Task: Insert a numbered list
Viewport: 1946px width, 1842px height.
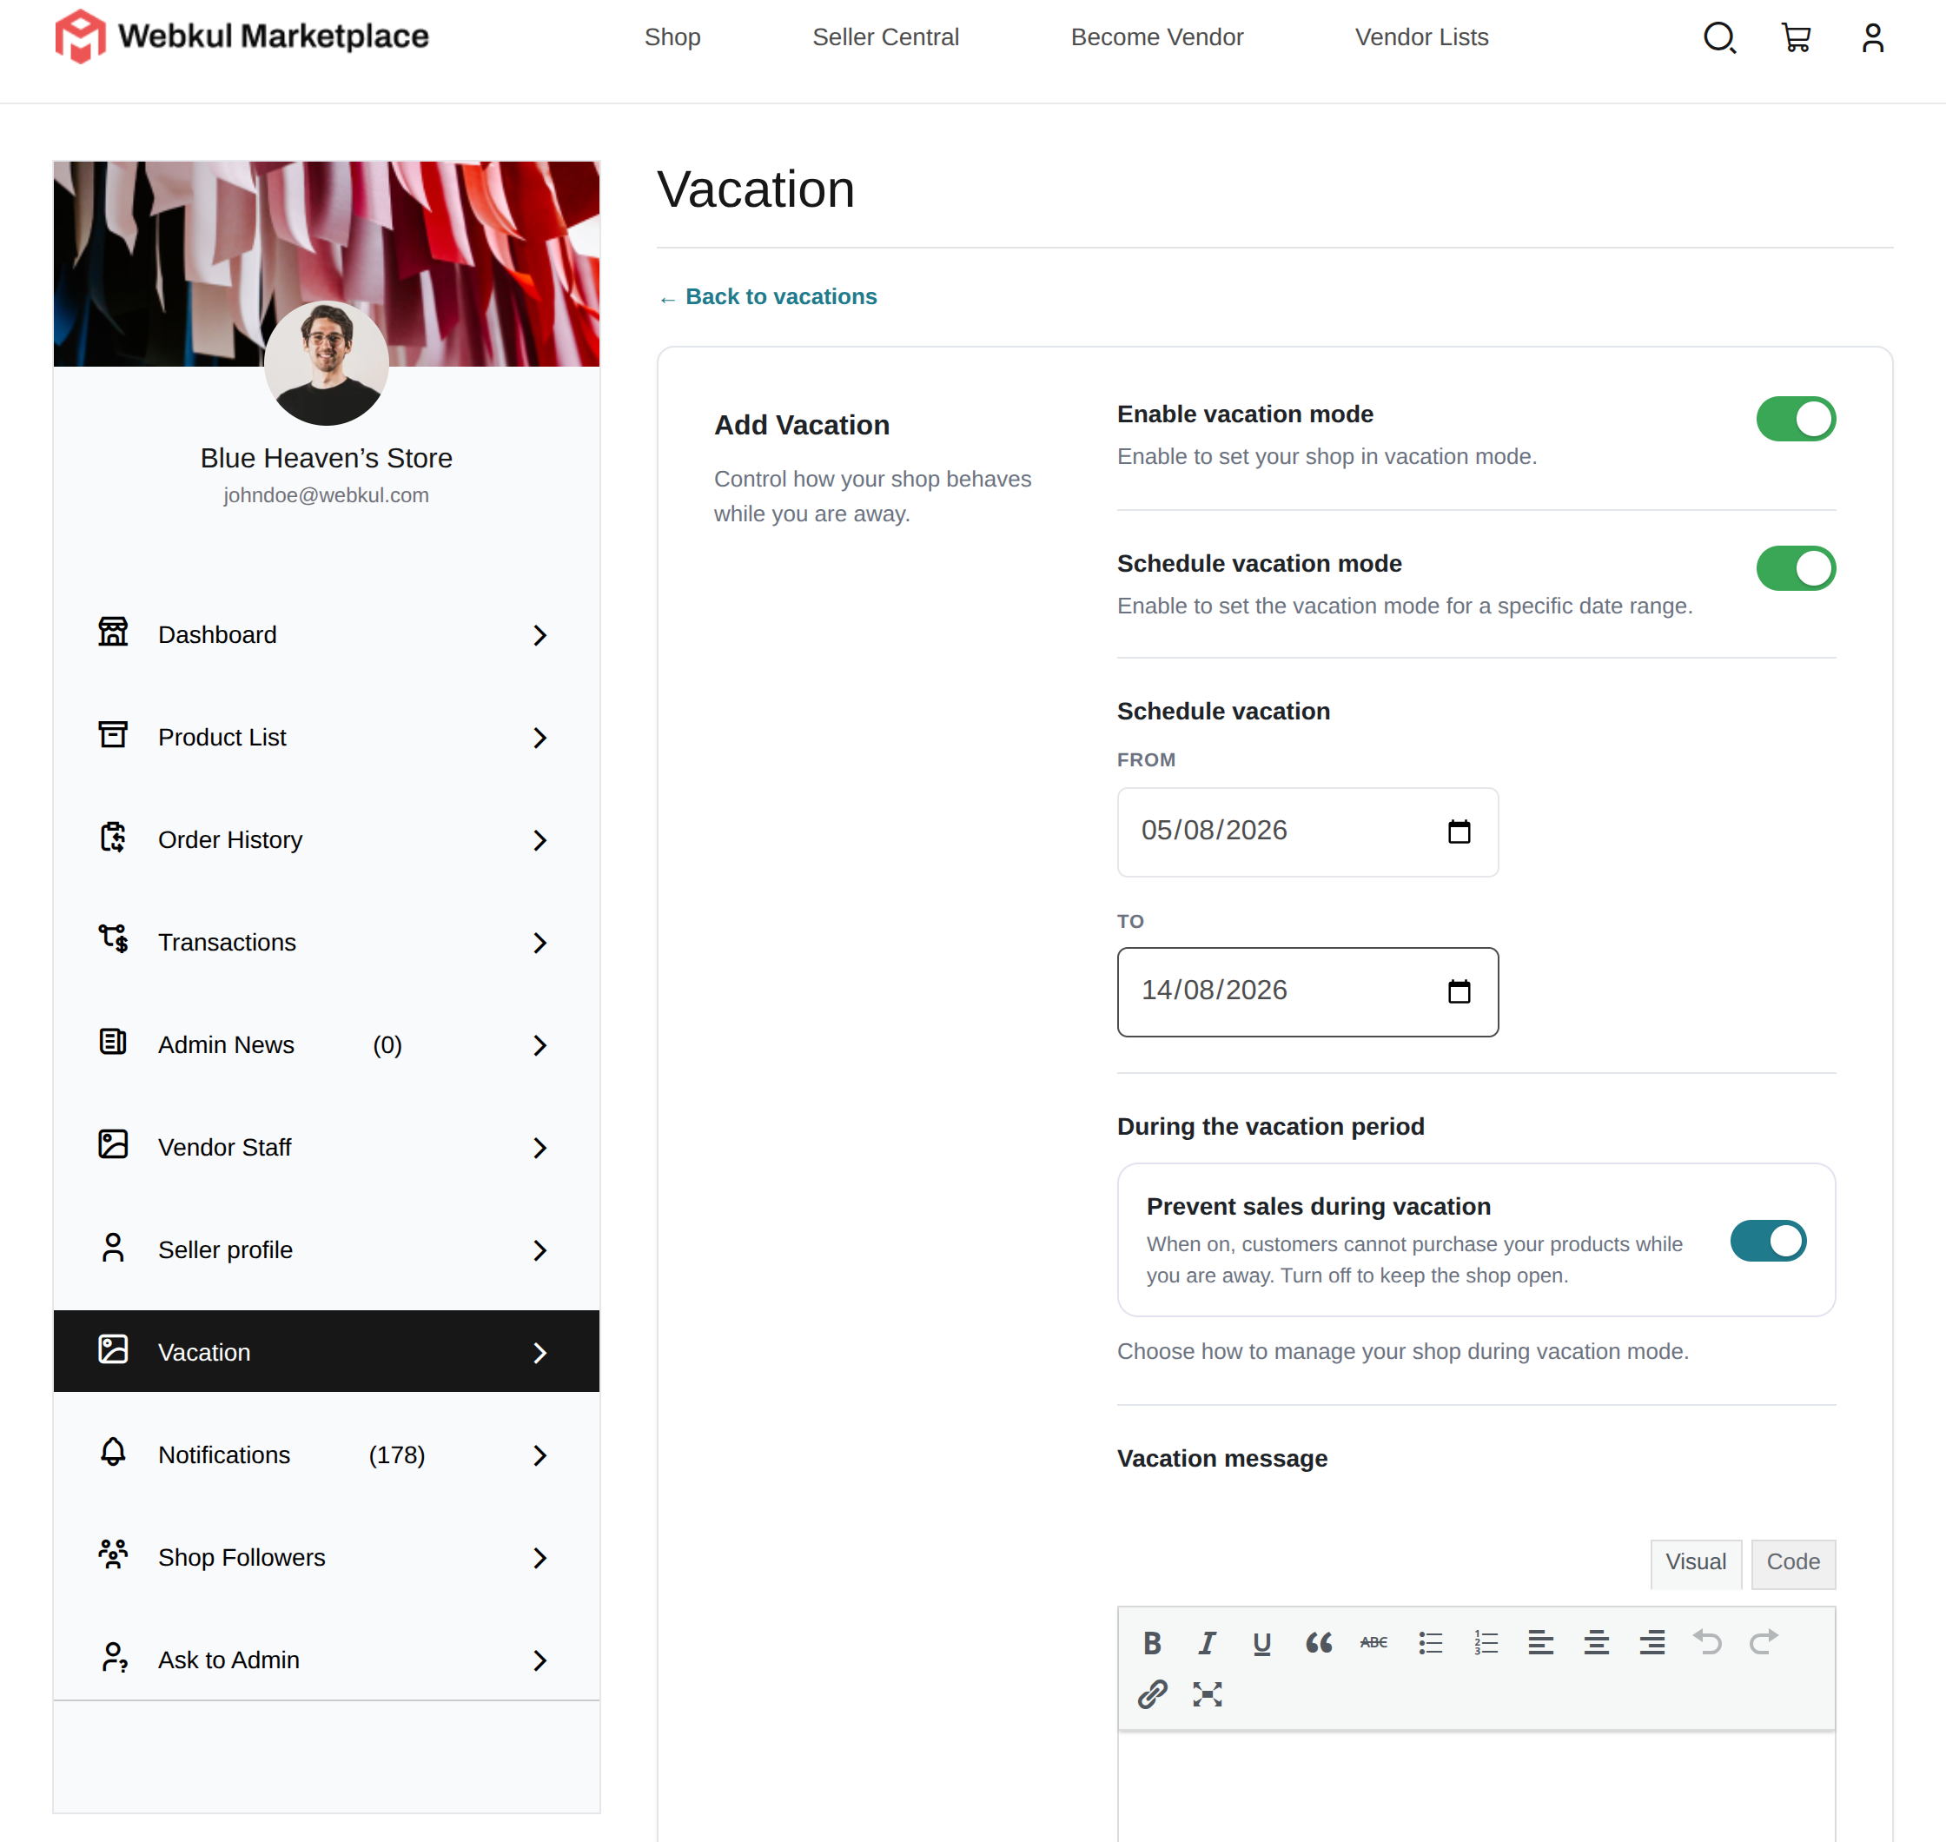Action: [x=1486, y=1643]
